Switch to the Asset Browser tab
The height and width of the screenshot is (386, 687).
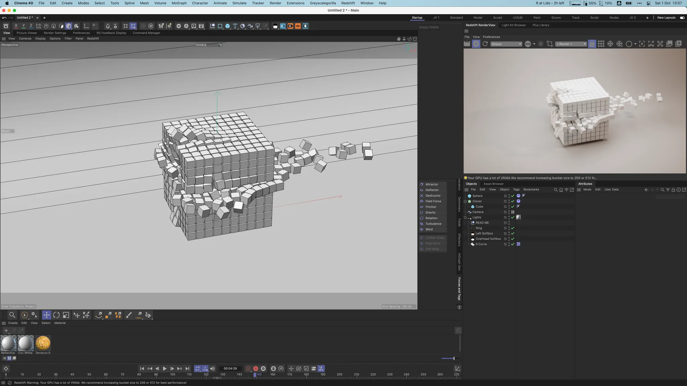(x=493, y=184)
